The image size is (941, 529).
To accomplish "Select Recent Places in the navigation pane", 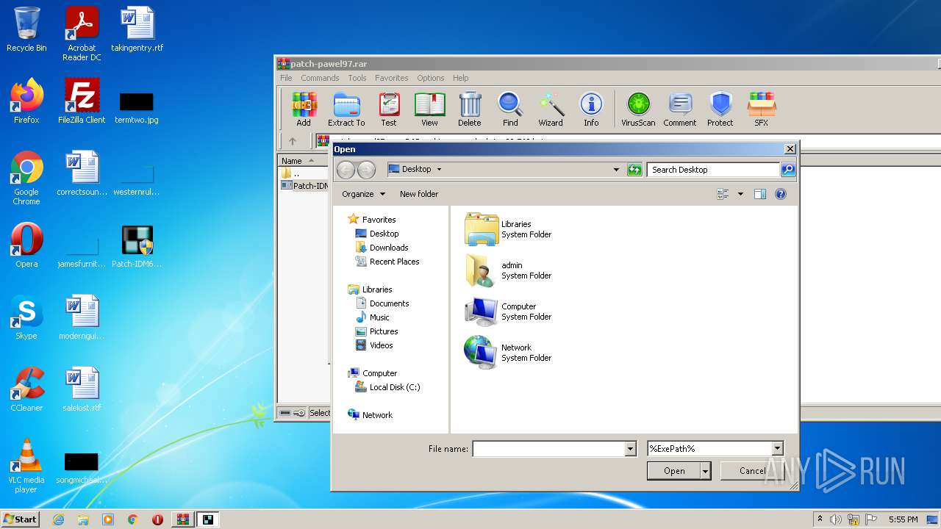I will click(x=387, y=262).
